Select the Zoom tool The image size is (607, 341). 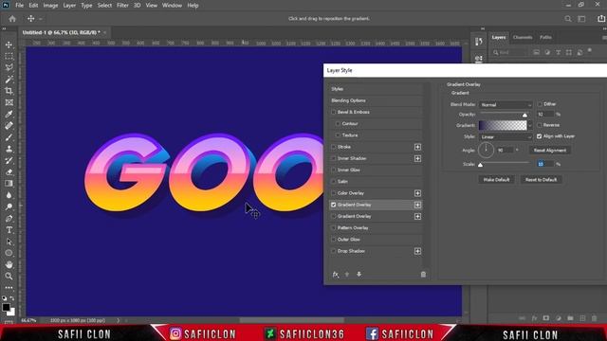[9, 276]
